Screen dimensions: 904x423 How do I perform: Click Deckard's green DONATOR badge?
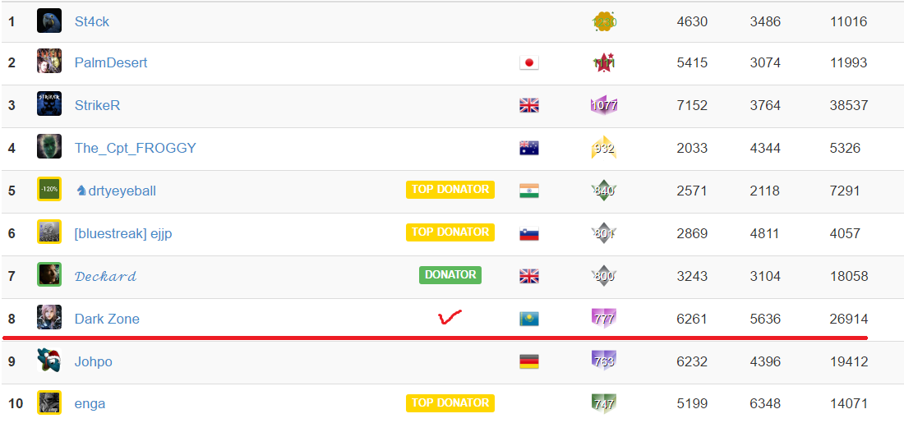tap(450, 275)
